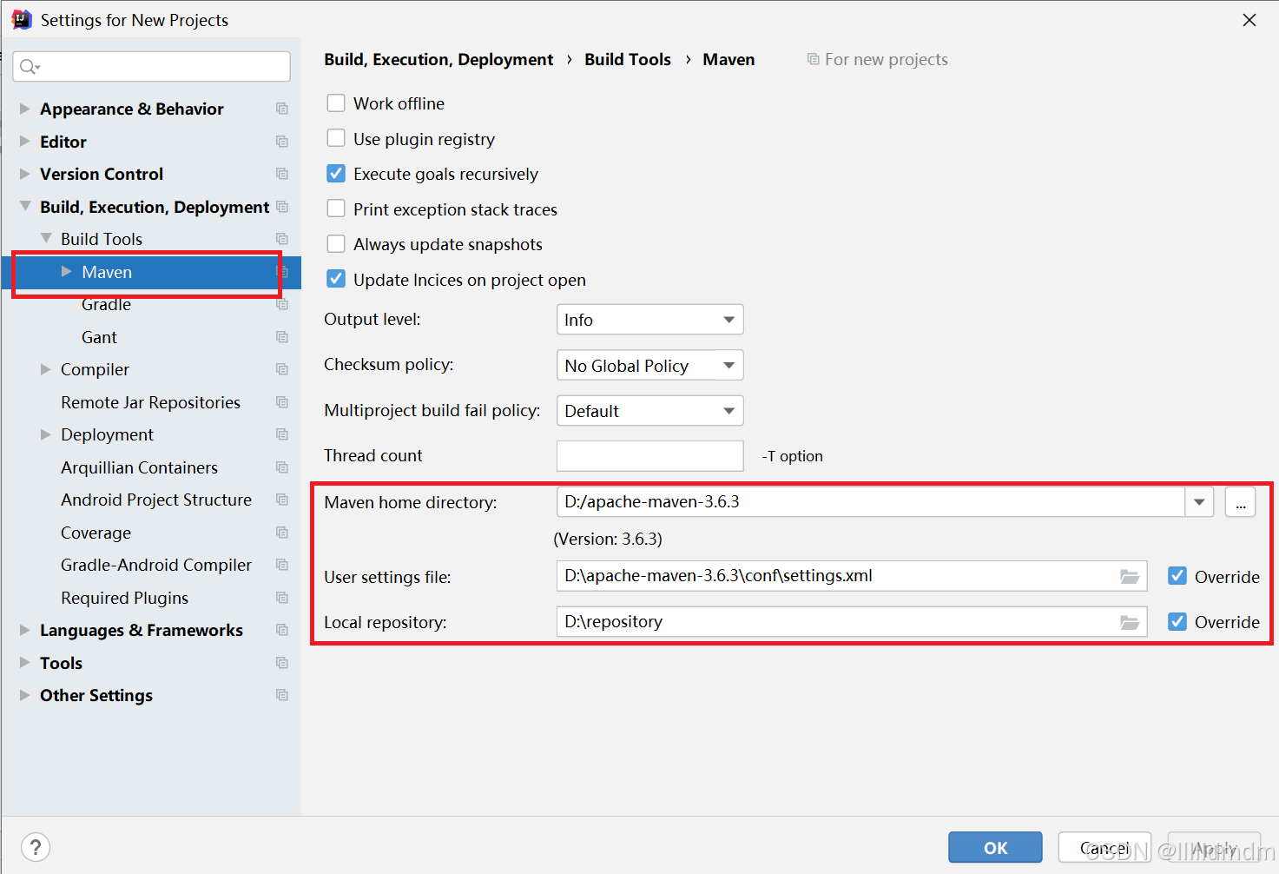The image size is (1279, 874).
Task: Select Arquillian Containers
Action: (139, 467)
